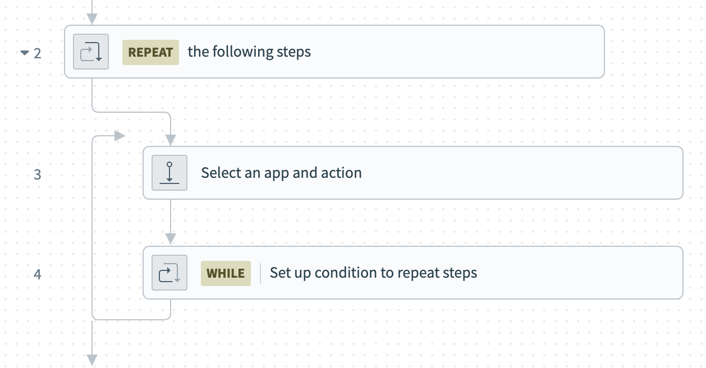Viewport: 706px width, 368px height.
Task: Select step number 2 label
Action: (x=38, y=53)
